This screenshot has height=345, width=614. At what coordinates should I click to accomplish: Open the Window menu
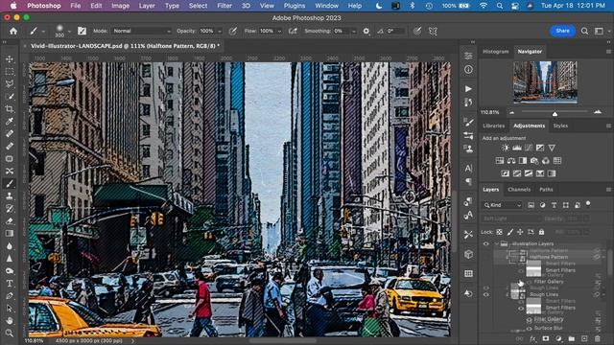point(326,6)
